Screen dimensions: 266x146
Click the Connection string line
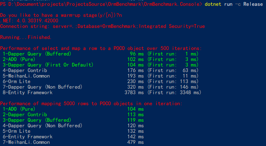(102, 26)
